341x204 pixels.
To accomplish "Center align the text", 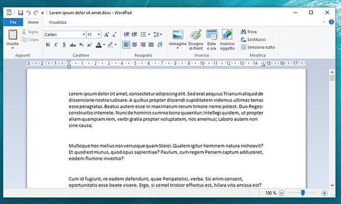I will [x=135, y=45].
